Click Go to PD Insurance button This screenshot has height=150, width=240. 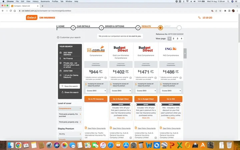(96, 99)
